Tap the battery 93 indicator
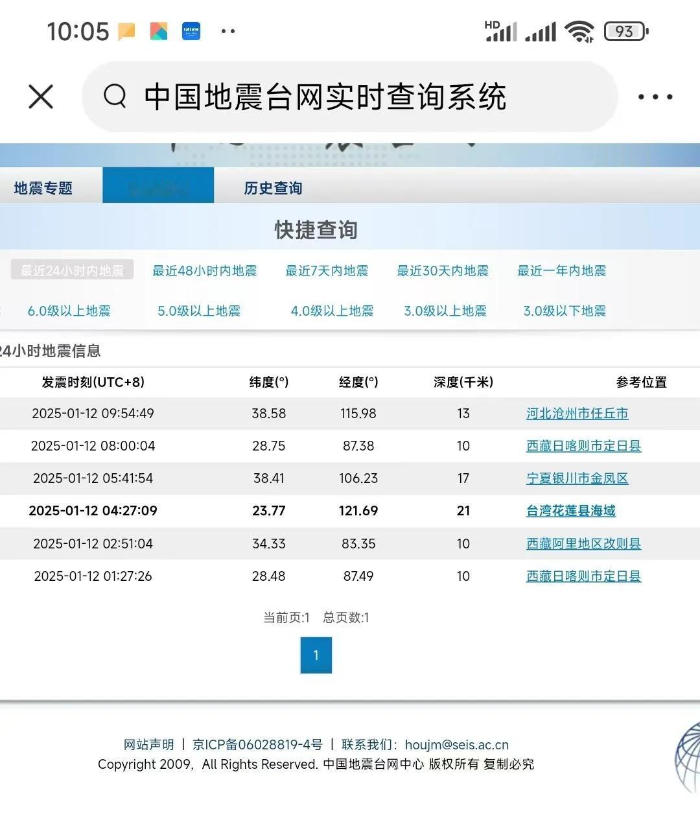Viewport: 700px width, 833px height. coord(626,30)
